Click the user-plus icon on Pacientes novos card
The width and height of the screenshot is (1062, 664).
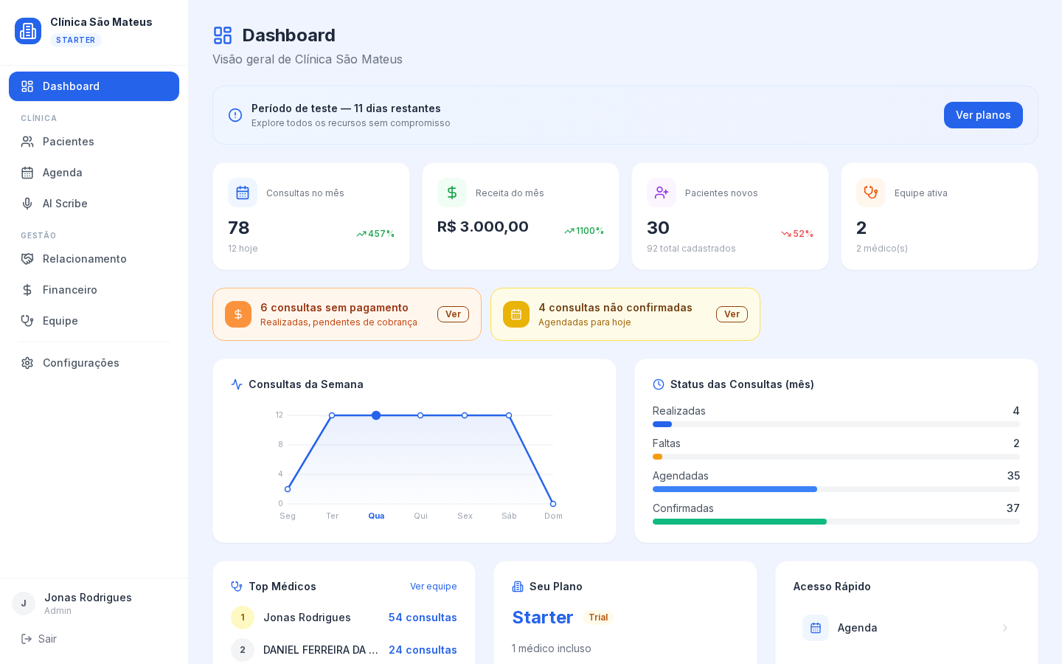662,193
